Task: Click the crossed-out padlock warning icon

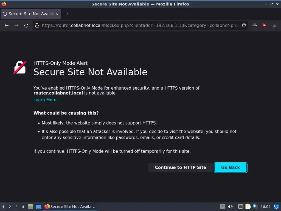Action: pos(20,68)
